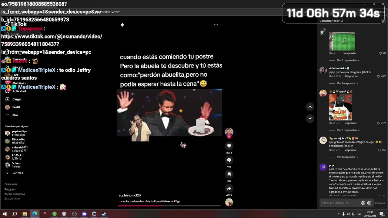The height and width of the screenshot is (218, 388).
Task: Open the pi po commenter avatar
Action: coord(323,167)
